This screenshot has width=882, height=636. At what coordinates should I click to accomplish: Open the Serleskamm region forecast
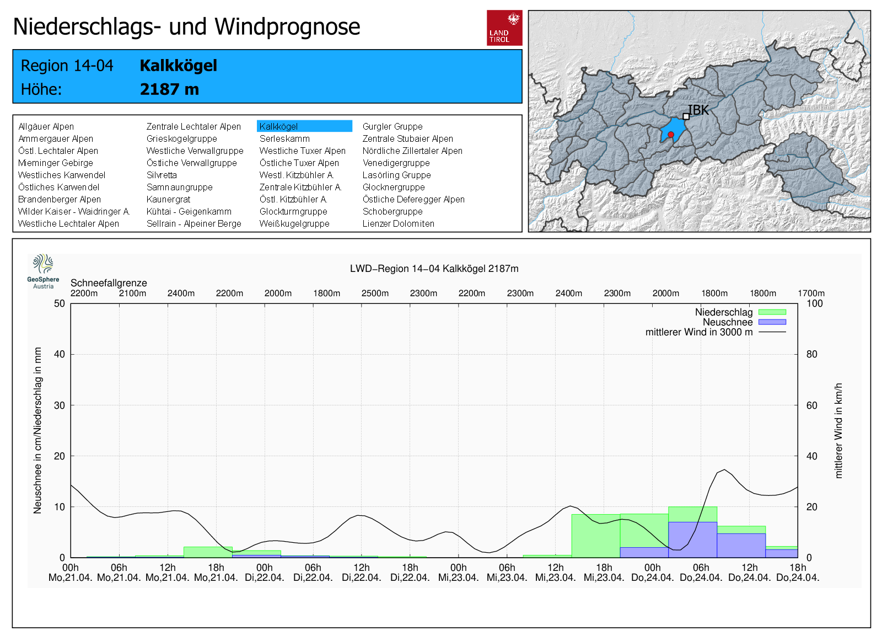coord(284,138)
